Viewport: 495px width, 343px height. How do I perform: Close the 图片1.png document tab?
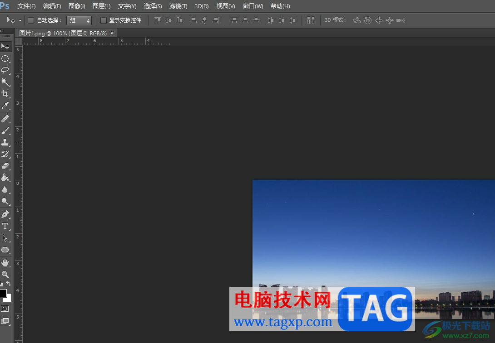click(112, 33)
